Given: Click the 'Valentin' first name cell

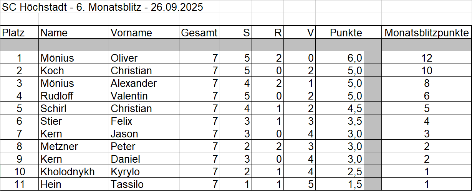Looking at the screenshot, I should point(129,96).
